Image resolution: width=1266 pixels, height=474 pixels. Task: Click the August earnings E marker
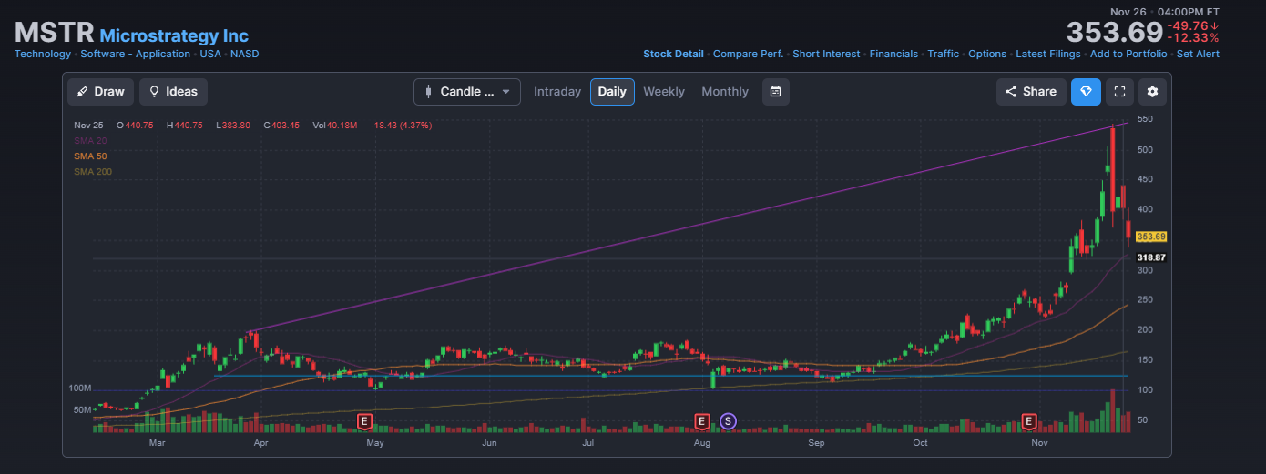701,421
